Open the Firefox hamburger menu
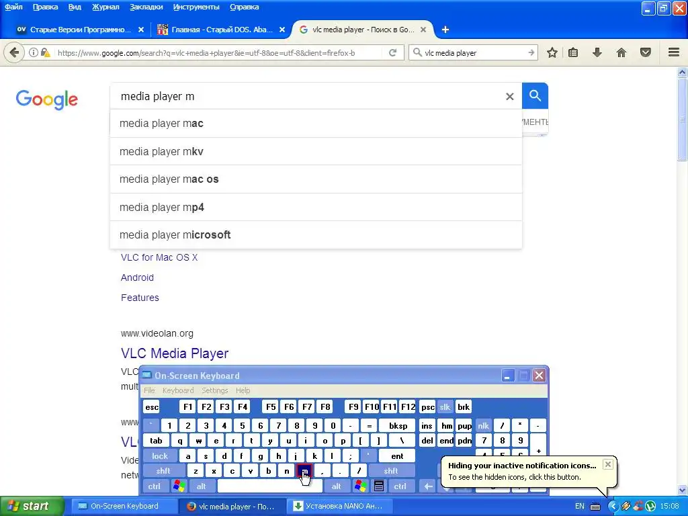 coord(674,52)
